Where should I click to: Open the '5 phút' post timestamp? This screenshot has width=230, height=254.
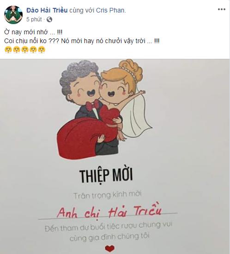coord(34,19)
